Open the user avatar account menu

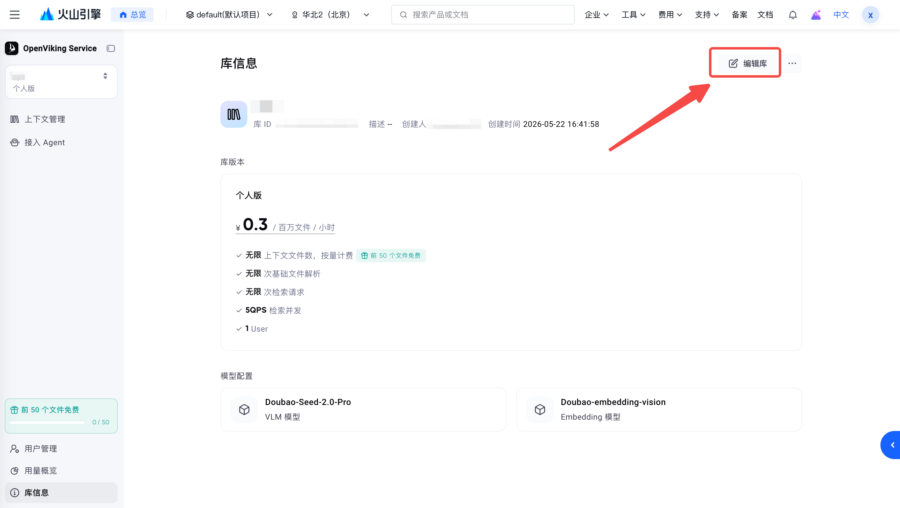[870, 15]
